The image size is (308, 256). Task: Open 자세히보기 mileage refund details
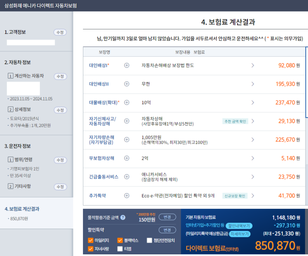click(x=240, y=234)
